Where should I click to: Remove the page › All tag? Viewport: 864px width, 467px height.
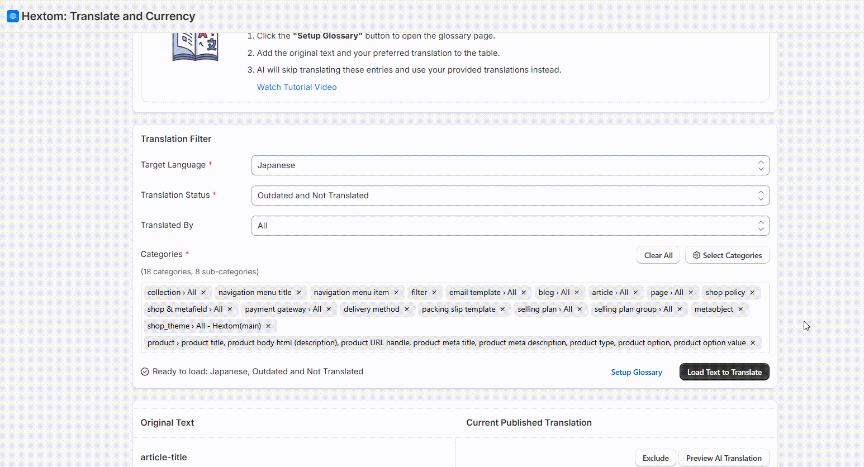click(691, 292)
